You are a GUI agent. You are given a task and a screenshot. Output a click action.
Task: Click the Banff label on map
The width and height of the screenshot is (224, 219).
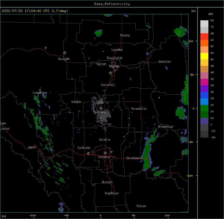pyautogui.click(x=32, y=147)
